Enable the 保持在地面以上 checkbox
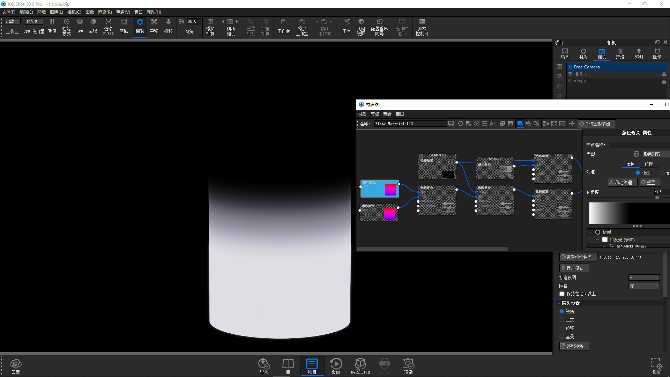This screenshot has width=670, height=377. pyautogui.click(x=562, y=294)
